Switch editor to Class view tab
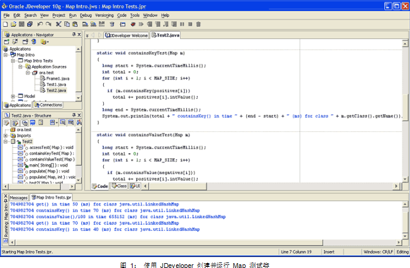This screenshot has height=268, width=410. click(119, 186)
